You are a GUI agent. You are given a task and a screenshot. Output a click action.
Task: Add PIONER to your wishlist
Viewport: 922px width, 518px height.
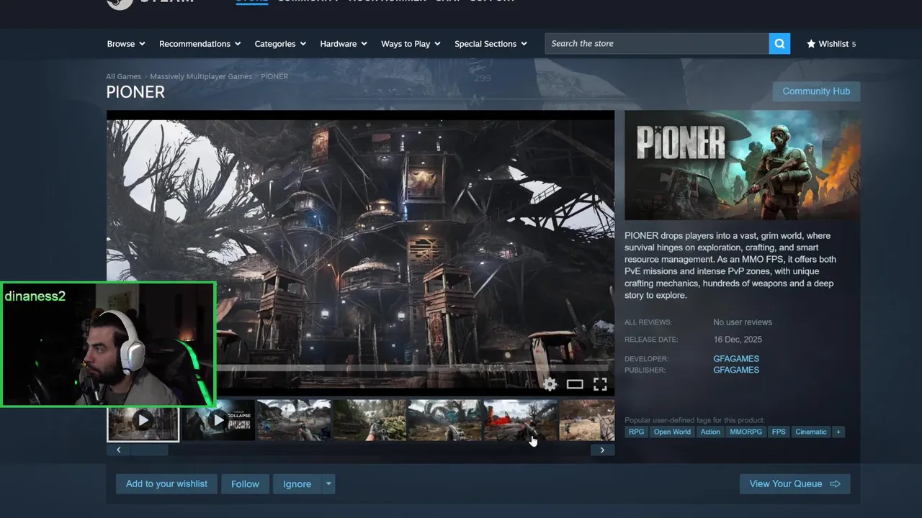pos(166,484)
